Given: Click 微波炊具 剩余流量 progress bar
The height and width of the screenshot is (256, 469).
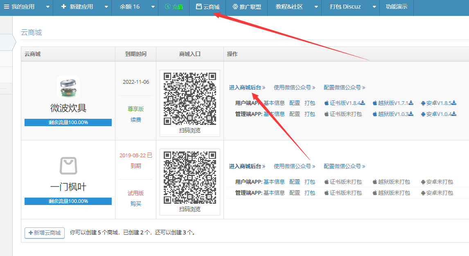Looking at the screenshot, I should (68, 122).
